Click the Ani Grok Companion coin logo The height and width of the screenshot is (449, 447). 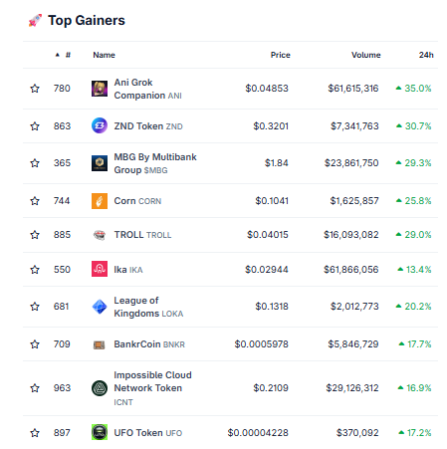(x=100, y=89)
